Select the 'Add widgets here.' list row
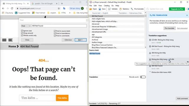Image resolution: width=189 pixels, height=106 pixels. click(x=116, y=19)
